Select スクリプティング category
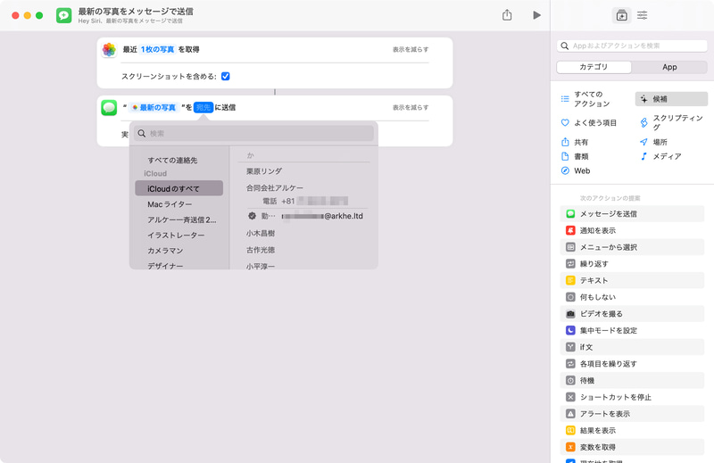Image resolution: width=714 pixels, height=463 pixels. click(x=672, y=122)
